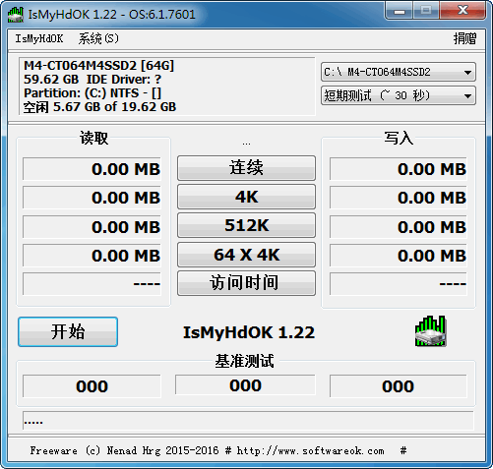Open the 系统(S) menu
The width and height of the screenshot is (493, 469).
point(98,38)
